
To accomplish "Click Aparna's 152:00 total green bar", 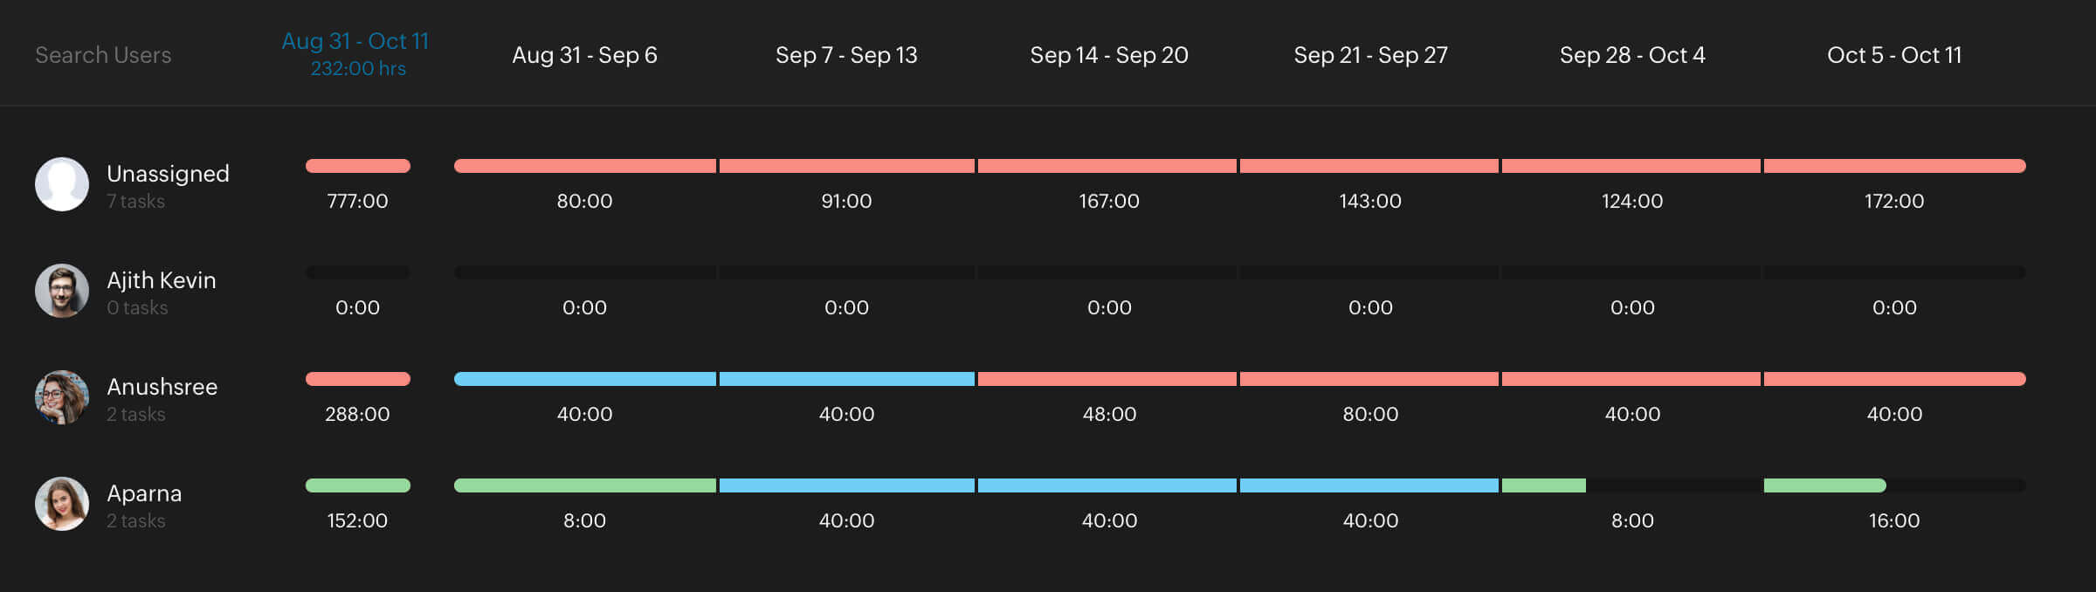I will click(x=358, y=485).
